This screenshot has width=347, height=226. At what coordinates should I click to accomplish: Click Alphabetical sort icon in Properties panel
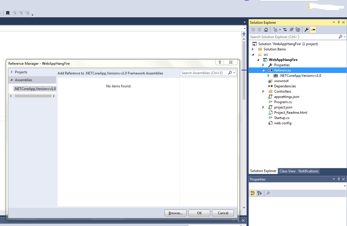click(x=260, y=193)
